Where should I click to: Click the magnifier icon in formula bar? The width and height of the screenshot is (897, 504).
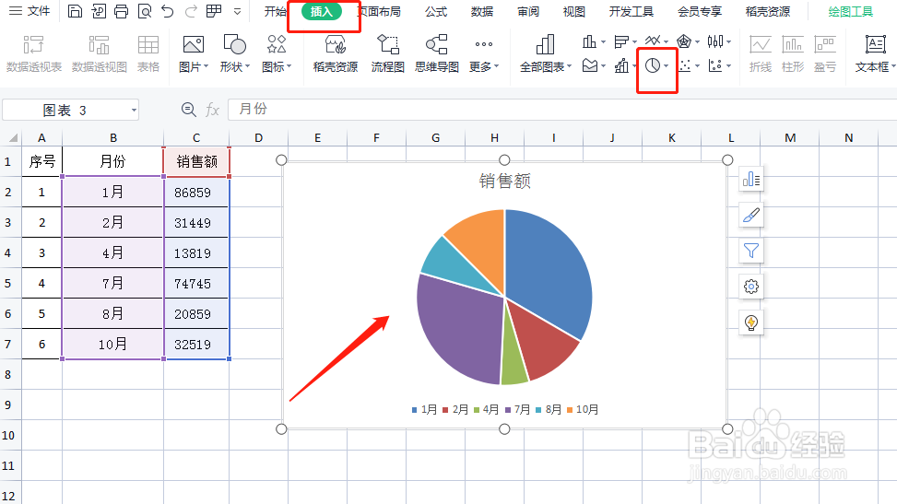(x=188, y=110)
